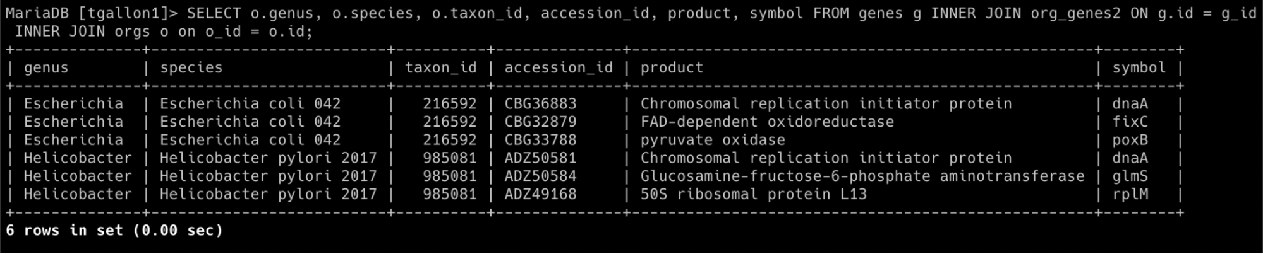Select accession CBG32879 cell

tap(540, 122)
